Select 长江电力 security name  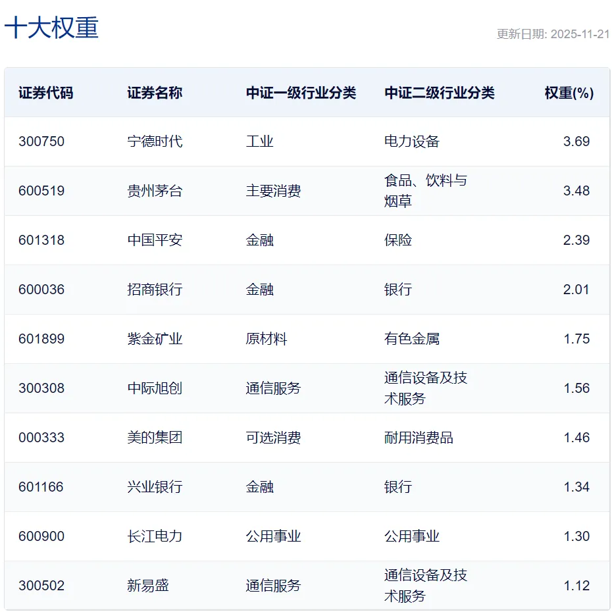(x=155, y=536)
